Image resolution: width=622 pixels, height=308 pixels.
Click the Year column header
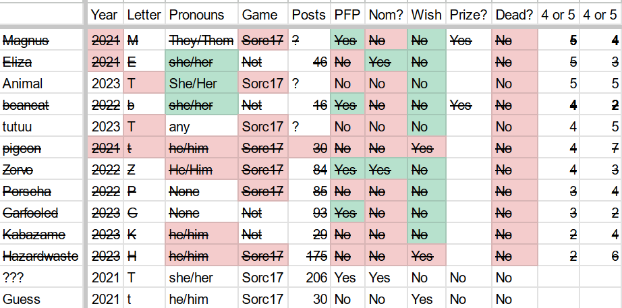click(x=105, y=15)
